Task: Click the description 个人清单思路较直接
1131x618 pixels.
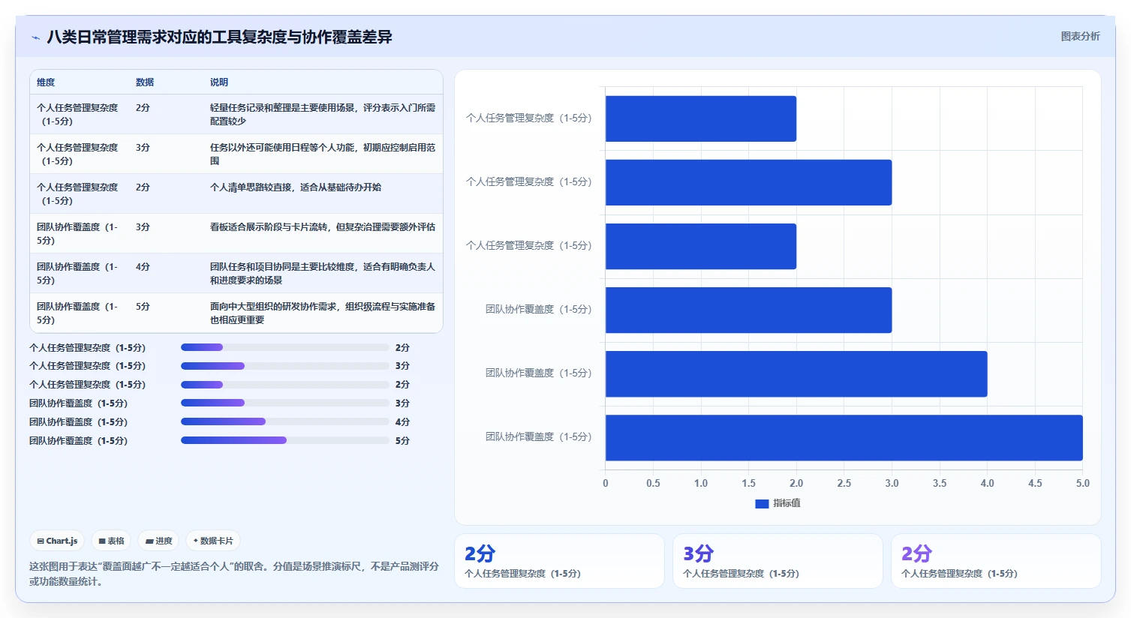Action: click(x=296, y=187)
